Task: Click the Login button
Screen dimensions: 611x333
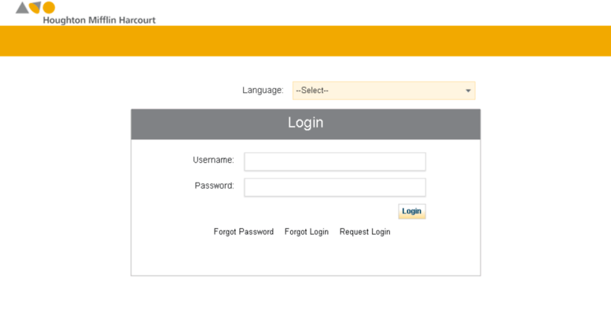Action: [x=412, y=211]
